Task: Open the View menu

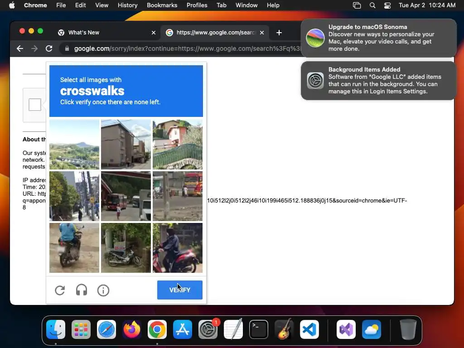Action: click(102, 5)
